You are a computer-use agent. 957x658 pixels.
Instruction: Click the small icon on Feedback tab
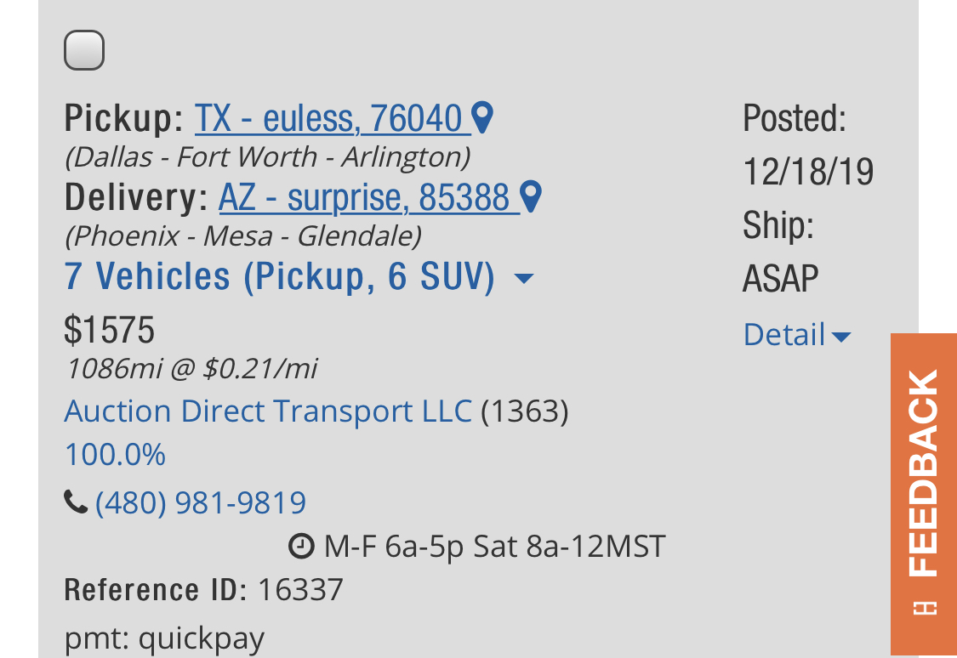pyautogui.click(x=924, y=608)
